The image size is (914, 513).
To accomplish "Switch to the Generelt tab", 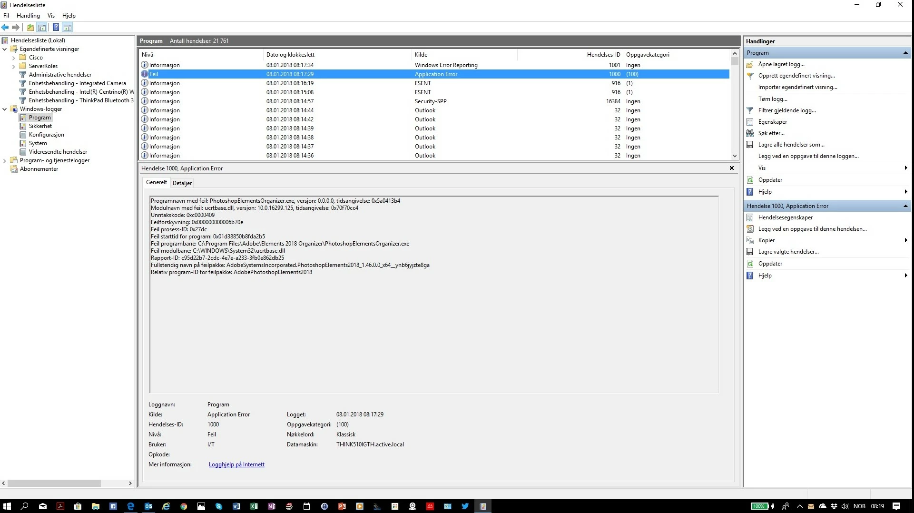I will pos(157,182).
